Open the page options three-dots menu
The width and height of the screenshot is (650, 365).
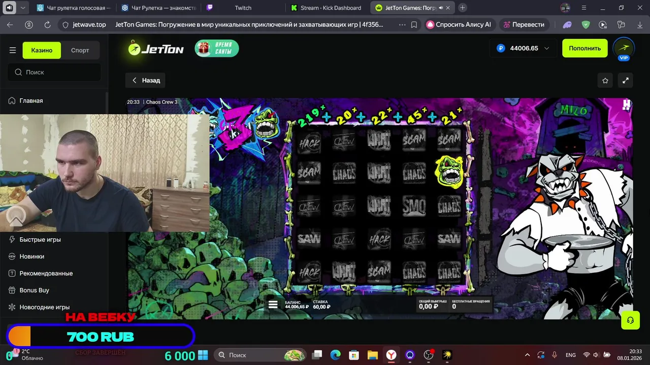(402, 24)
